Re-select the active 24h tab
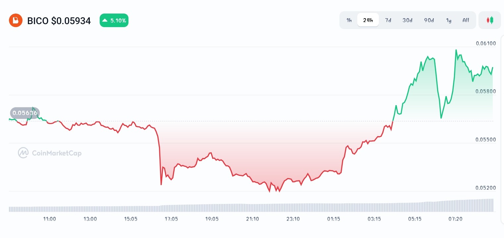This screenshot has height=238, width=504. pos(368,20)
